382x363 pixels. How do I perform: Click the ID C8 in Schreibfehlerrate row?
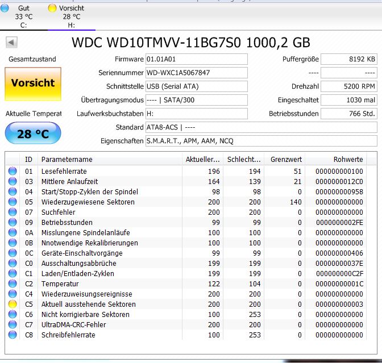pyautogui.click(x=29, y=335)
